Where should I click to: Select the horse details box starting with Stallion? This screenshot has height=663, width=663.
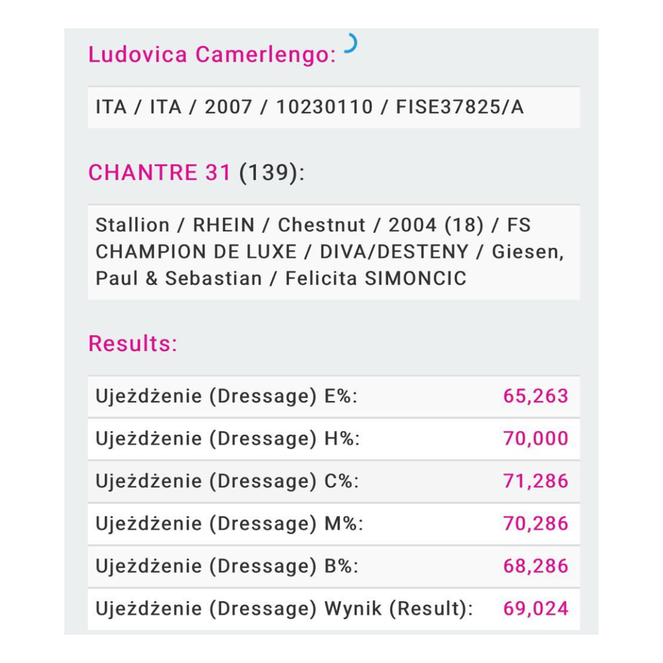coord(333,252)
